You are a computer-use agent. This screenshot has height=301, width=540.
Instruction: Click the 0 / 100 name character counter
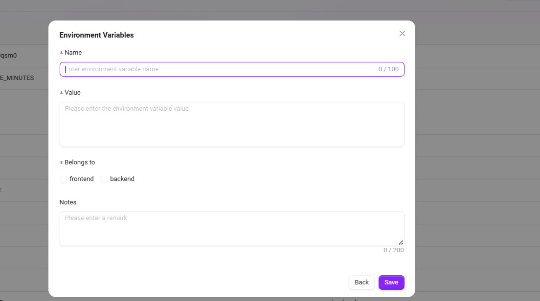tap(388, 69)
